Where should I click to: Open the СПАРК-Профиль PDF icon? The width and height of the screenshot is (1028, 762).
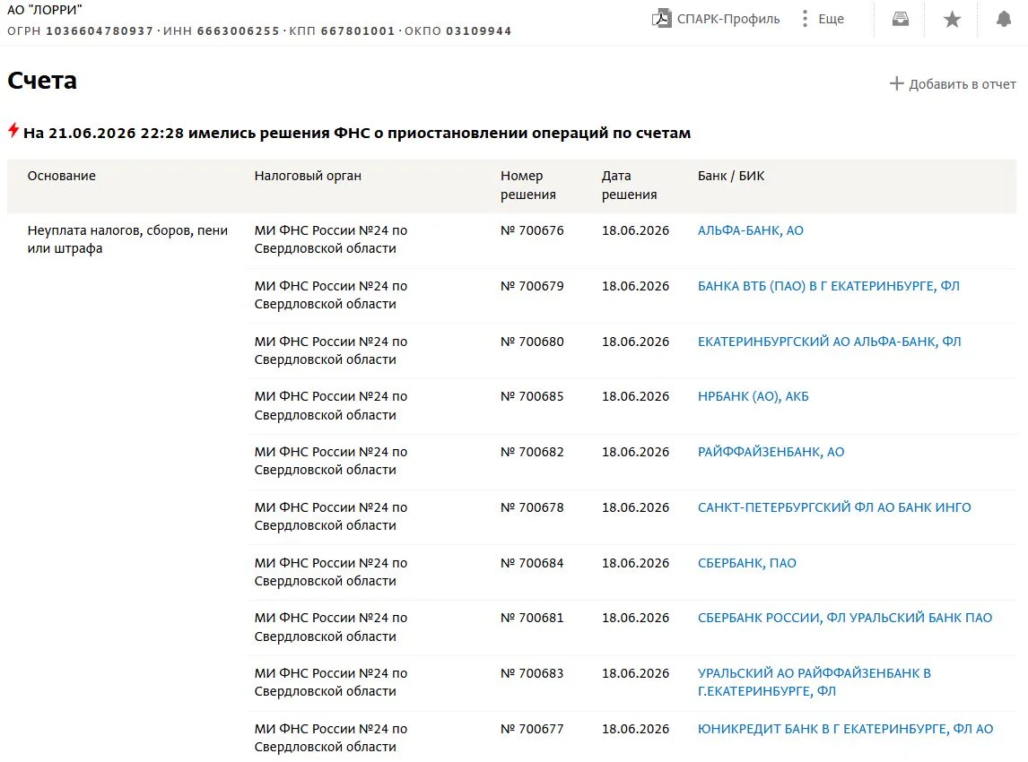click(x=661, y=18)
